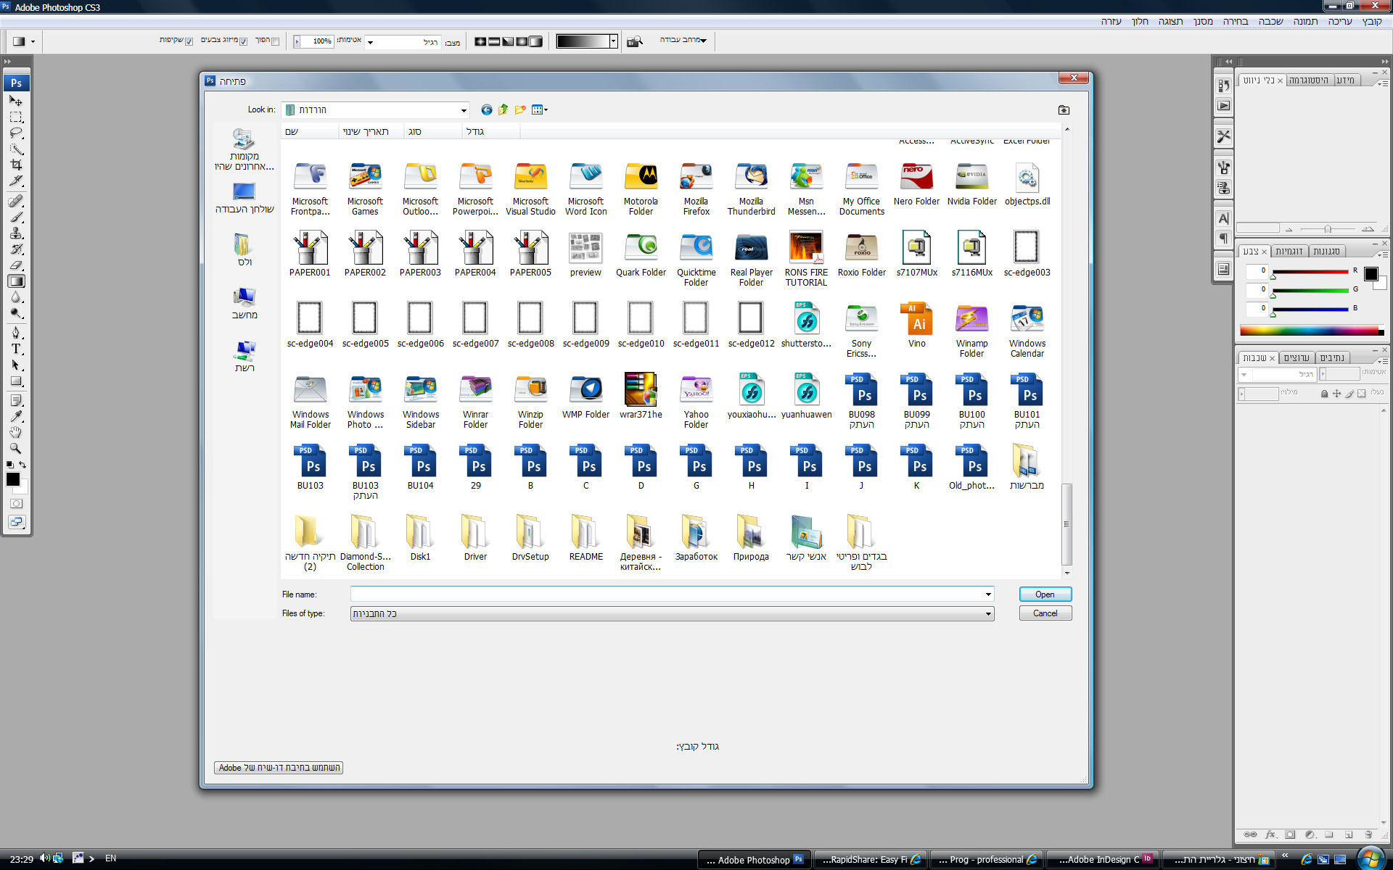Expand the Look in folder dropdown

coord(464,110)
